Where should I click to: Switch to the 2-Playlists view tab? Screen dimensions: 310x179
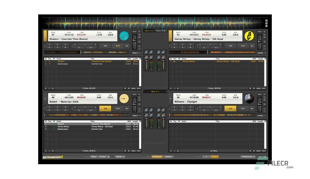pos(157,157)
